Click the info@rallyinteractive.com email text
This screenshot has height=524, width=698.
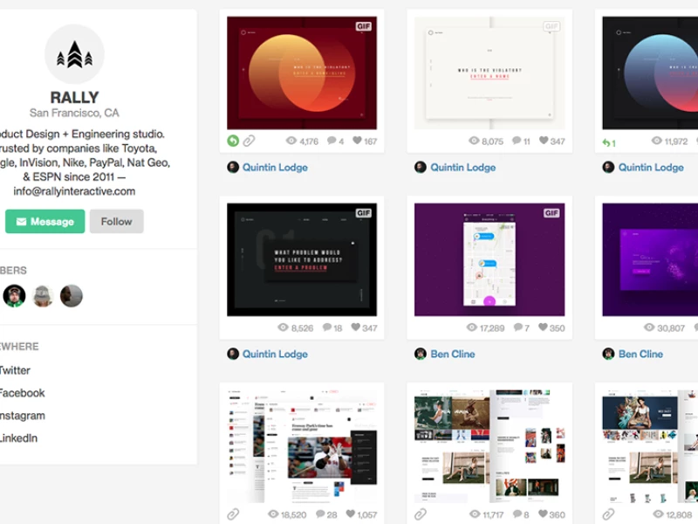click(74, 191)
